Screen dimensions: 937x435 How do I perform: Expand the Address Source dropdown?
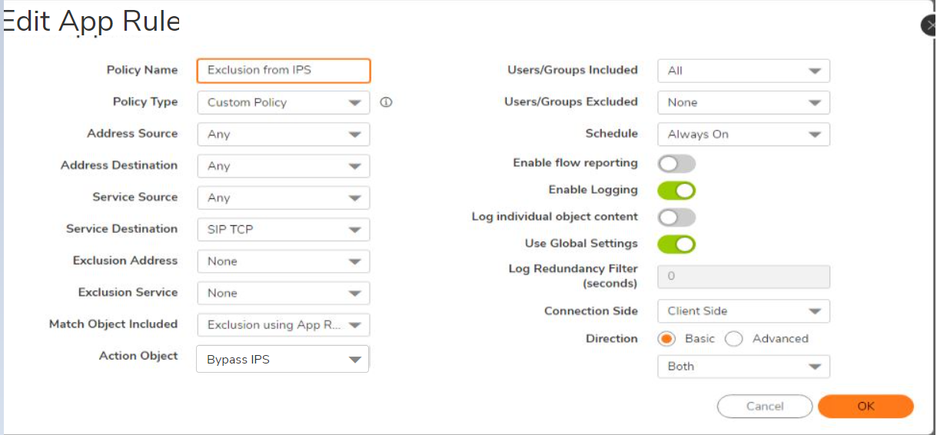pyautogui.click(x=283, y=134)
